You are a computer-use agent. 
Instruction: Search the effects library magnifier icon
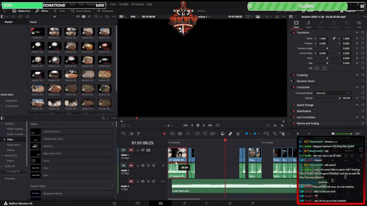click(x=103, y=118)
